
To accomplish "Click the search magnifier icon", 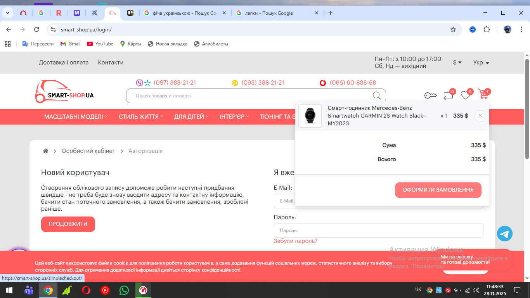I will click(x=376, y=96).
